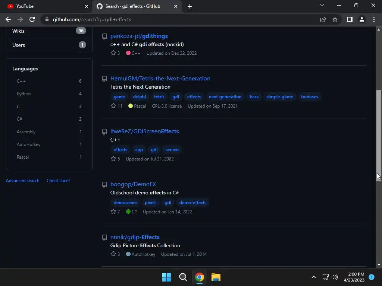This screenshot has height=286, width=382.
Task: Star icon for nnnik/gdip-Effects
Action: point(113,254)
